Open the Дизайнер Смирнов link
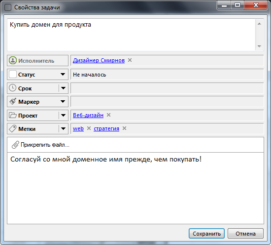The height and width of the screenshot is (245, 271). [x=99, y=60]
